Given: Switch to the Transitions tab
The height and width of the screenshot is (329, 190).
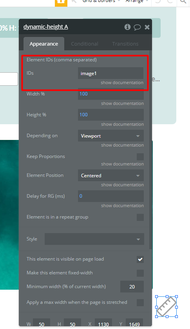Looking at the screenshot, I should pyautogui.click(x=125, y=44).
